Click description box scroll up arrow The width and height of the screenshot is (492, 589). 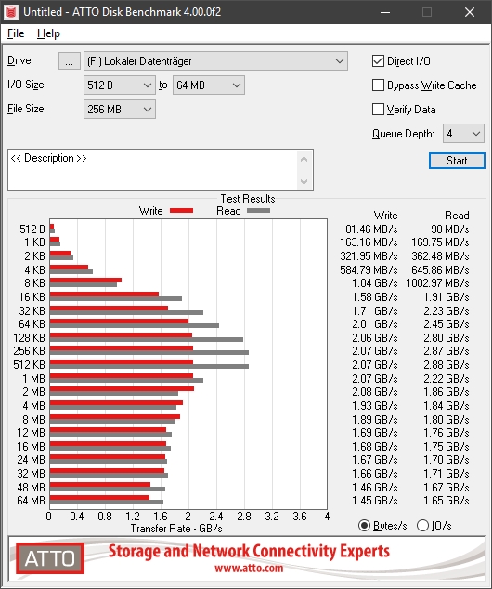pyautogui.click(x=304, y=159)
